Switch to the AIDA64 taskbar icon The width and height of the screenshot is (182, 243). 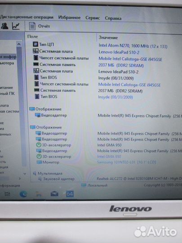pos(70,193)
